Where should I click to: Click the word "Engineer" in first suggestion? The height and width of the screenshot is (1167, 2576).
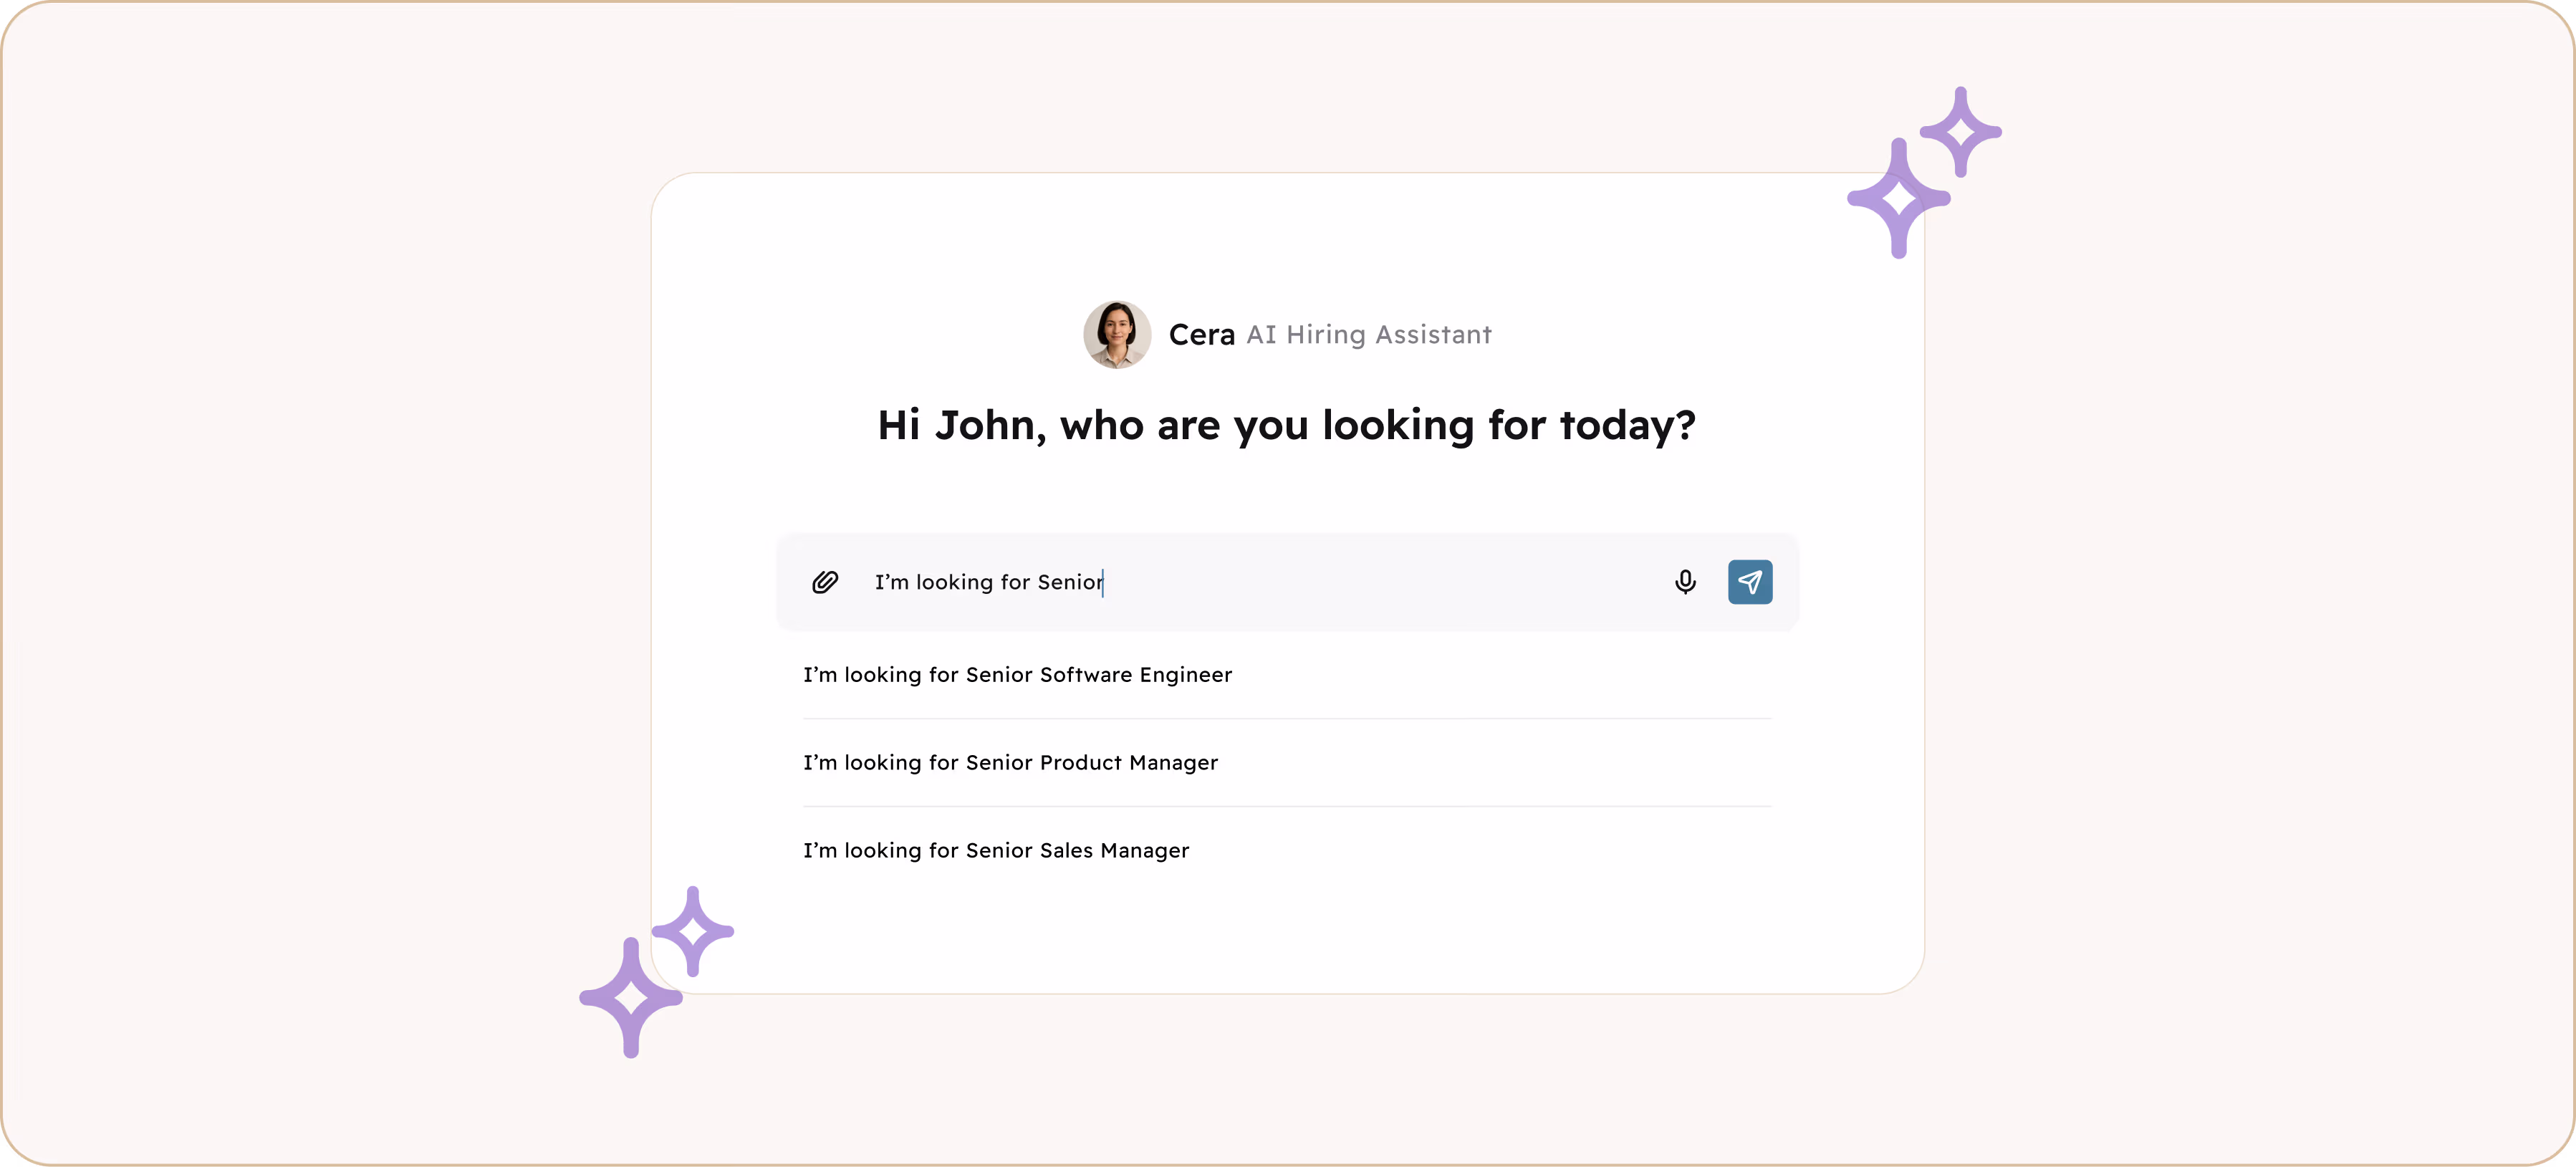1185,675
